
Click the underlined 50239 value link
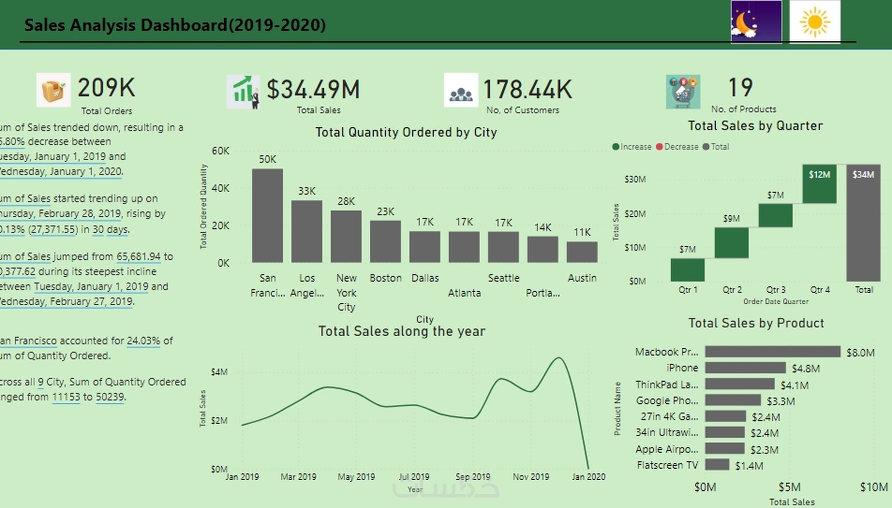(x=110, y=397)
